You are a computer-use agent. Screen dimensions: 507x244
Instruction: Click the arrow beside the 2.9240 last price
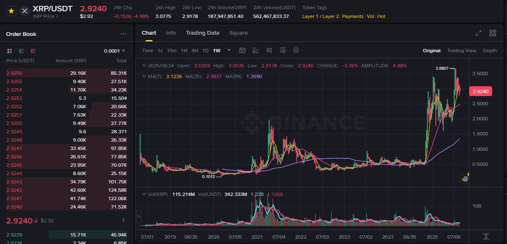36,220
